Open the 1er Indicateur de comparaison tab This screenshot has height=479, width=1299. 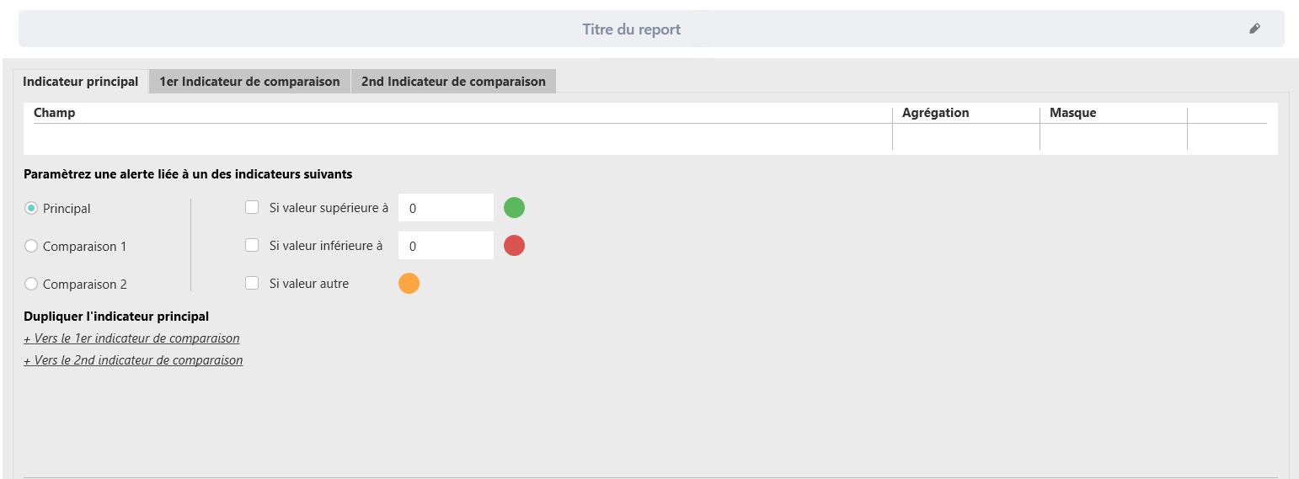point(249,82)
